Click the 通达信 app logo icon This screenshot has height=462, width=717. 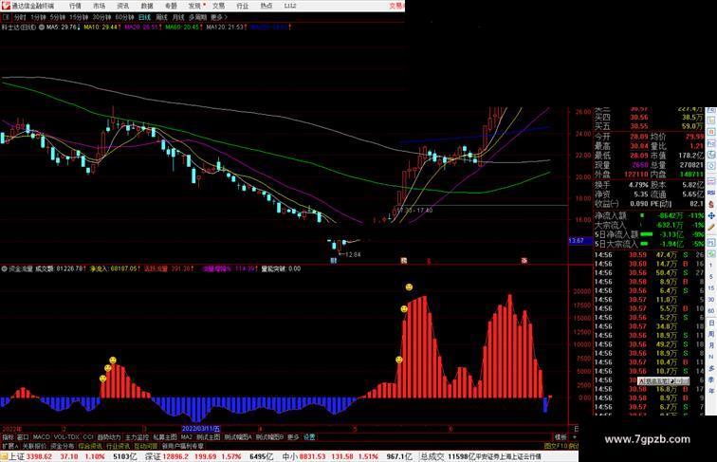pos(6,6)
